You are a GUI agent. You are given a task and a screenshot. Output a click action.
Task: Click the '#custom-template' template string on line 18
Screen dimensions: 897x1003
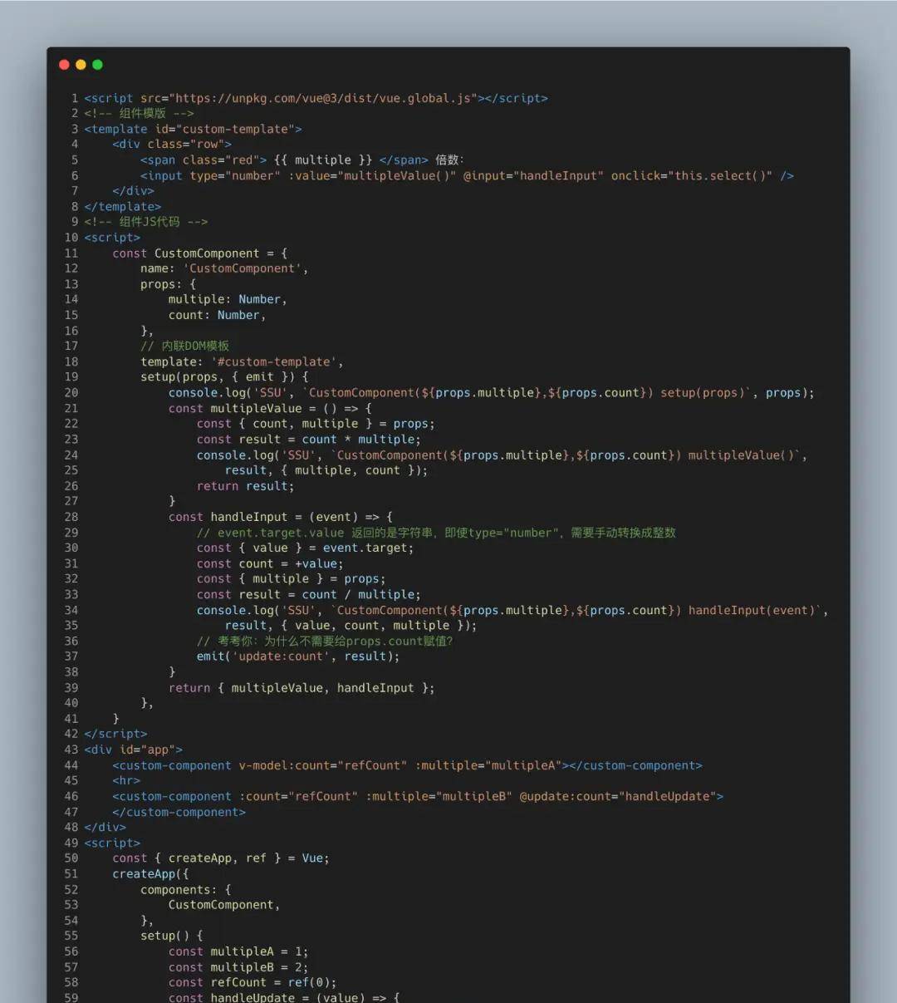pyautogui.click(x=277, y=361)
